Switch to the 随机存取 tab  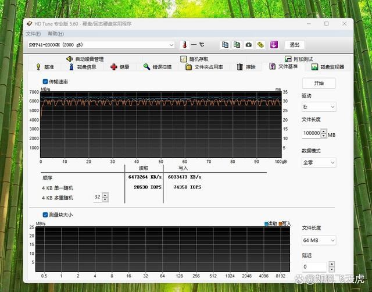194,59
